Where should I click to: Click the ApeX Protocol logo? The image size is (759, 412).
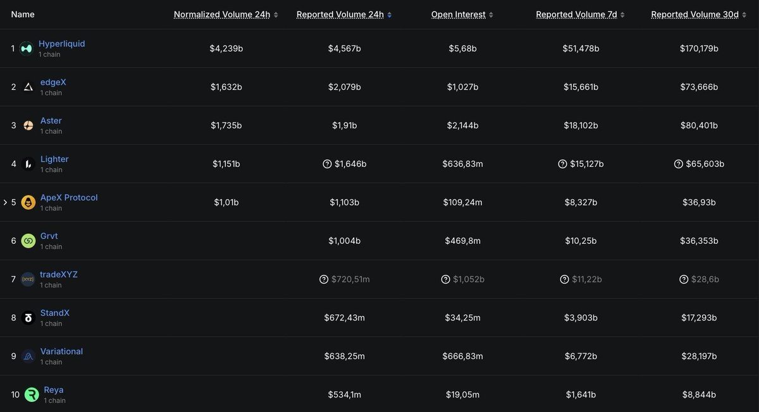28,202
